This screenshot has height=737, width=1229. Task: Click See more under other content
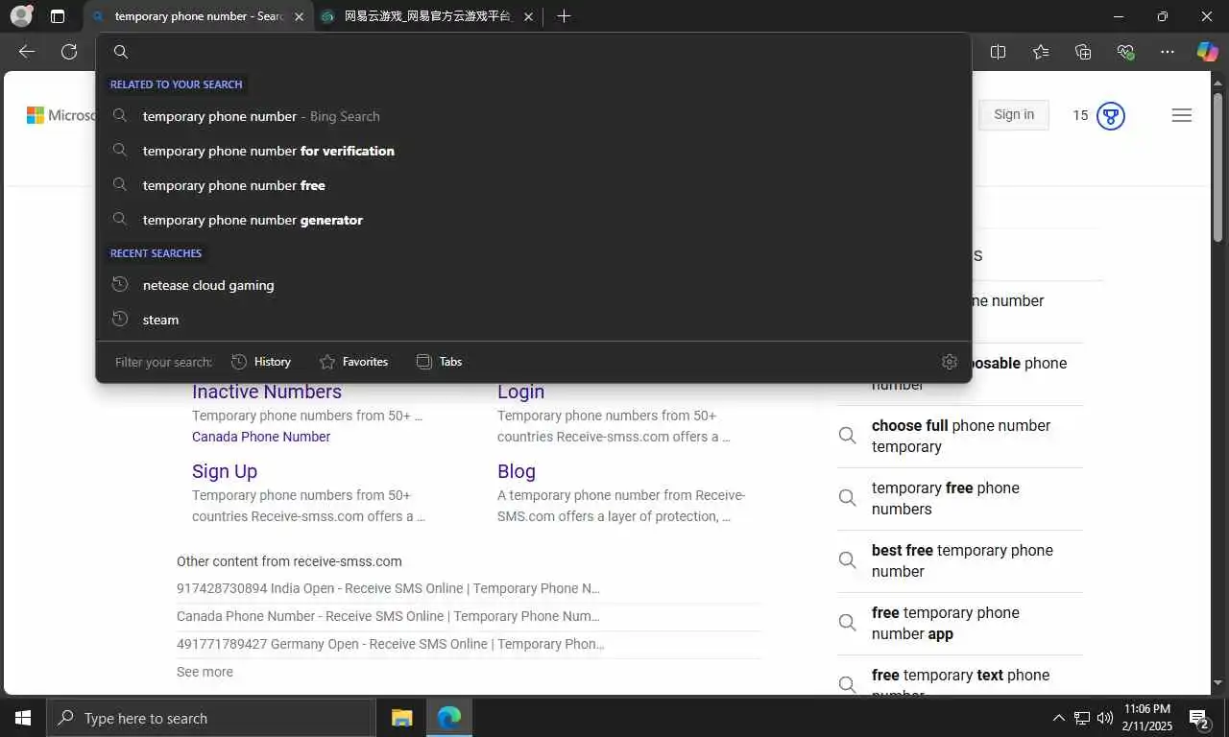point(205,672)
